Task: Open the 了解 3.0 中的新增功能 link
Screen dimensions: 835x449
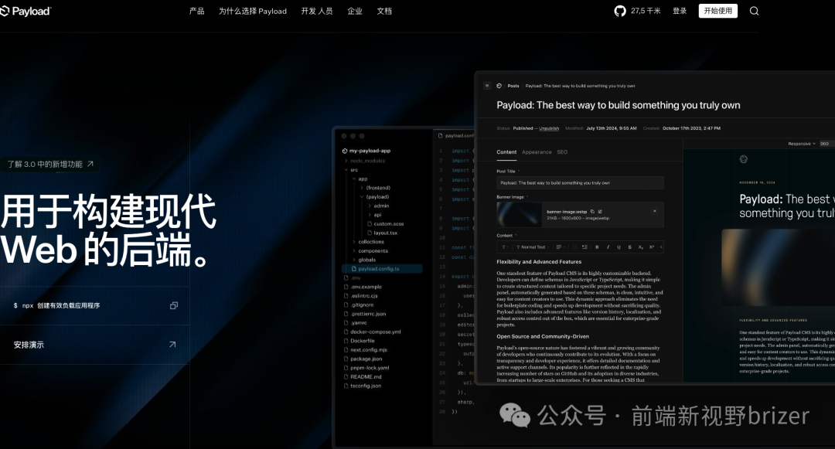Action: (x=50, y=164)
